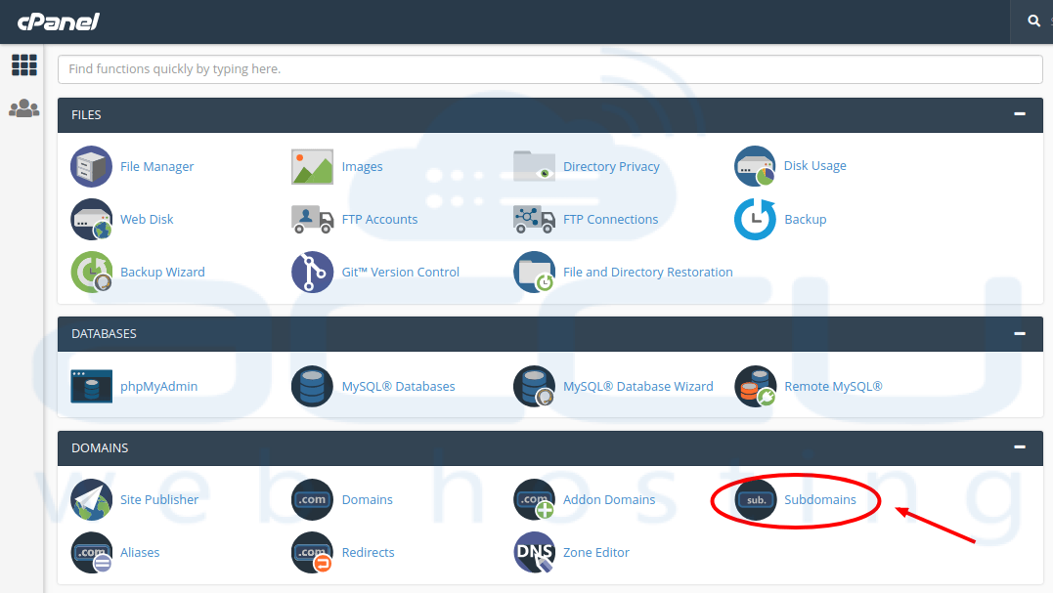Open the apps grid icon in sidebar
The width and height of the screenshot is (1053, 593).
(24, 65)
